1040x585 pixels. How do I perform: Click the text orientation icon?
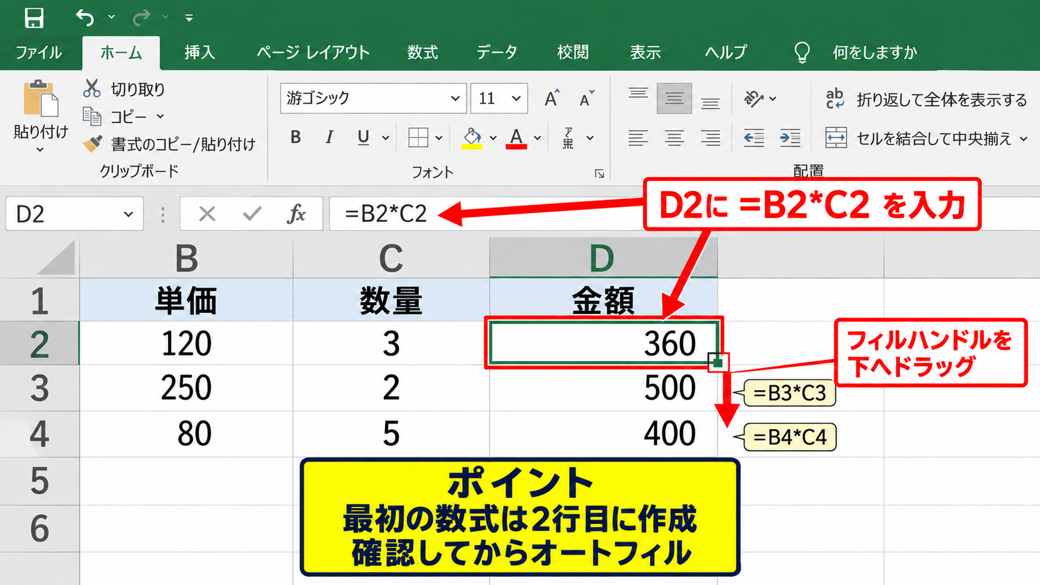tap(754, 98)
